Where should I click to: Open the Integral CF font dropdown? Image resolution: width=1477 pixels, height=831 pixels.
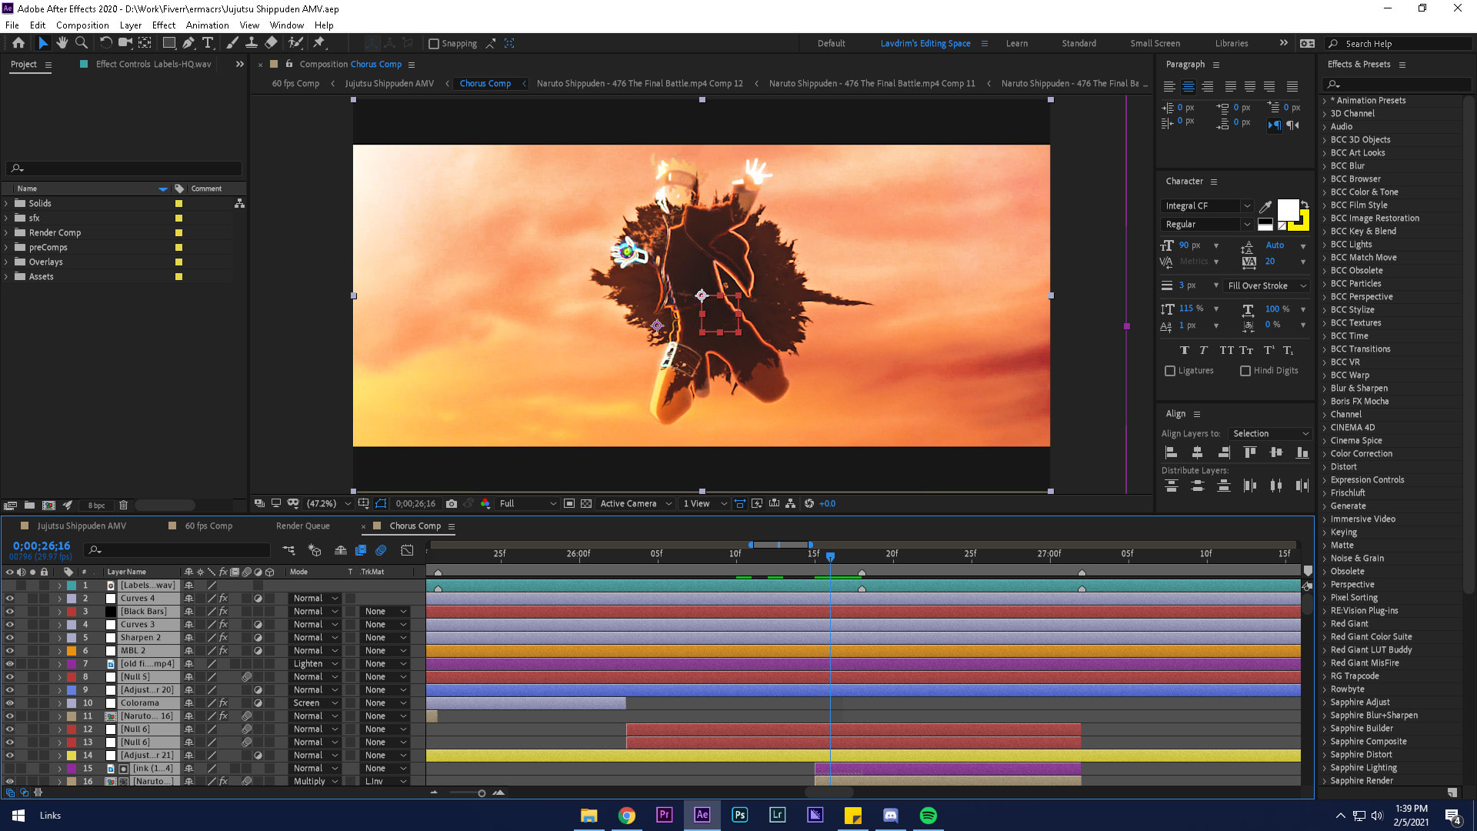point(1206,206)
